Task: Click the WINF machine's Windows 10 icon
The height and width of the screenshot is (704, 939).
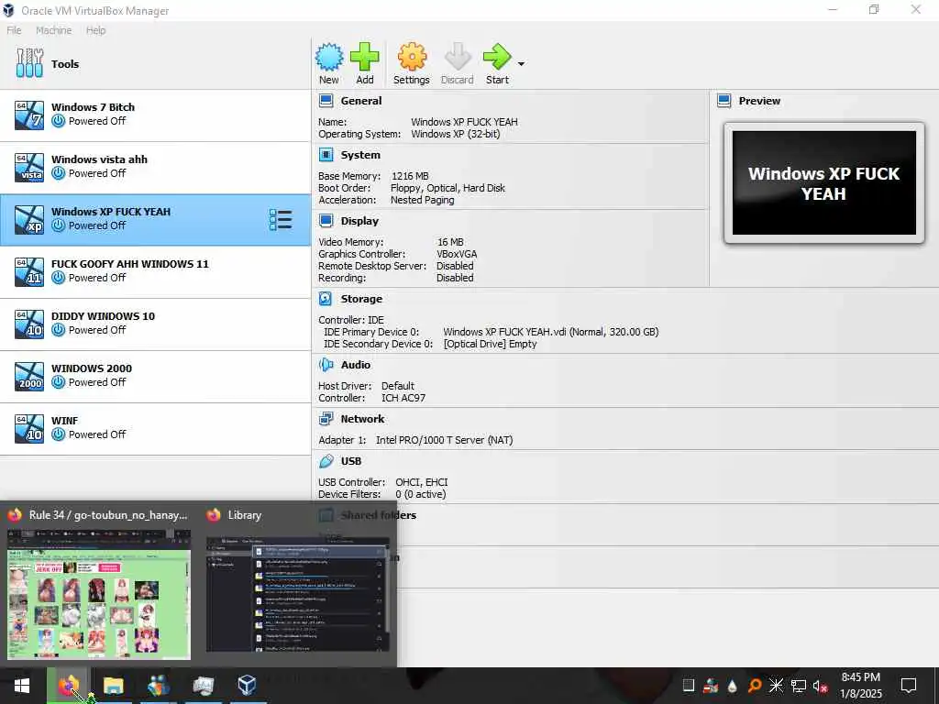Action: tap(29, 429)
